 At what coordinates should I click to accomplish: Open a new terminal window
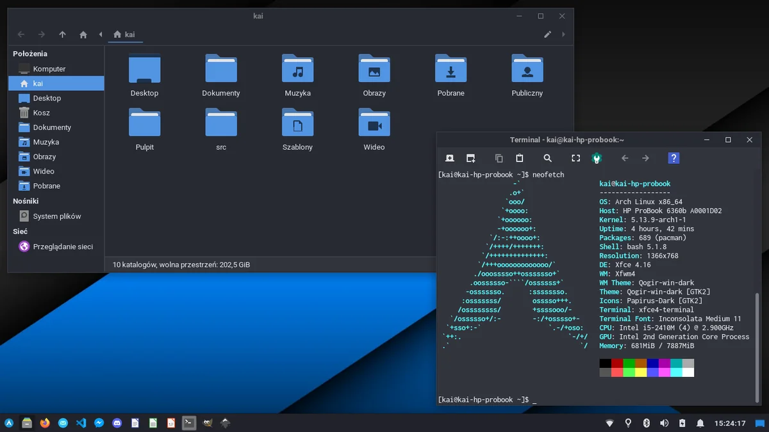click(x=472, y=157)
